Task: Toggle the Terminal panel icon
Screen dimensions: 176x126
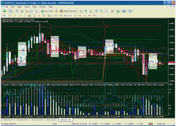Action: click(32, 11)
